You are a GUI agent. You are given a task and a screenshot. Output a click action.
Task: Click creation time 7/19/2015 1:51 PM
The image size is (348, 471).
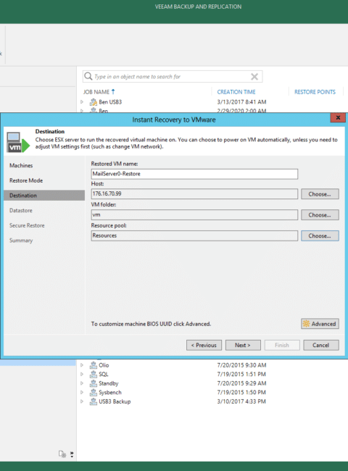click(241, 375)
